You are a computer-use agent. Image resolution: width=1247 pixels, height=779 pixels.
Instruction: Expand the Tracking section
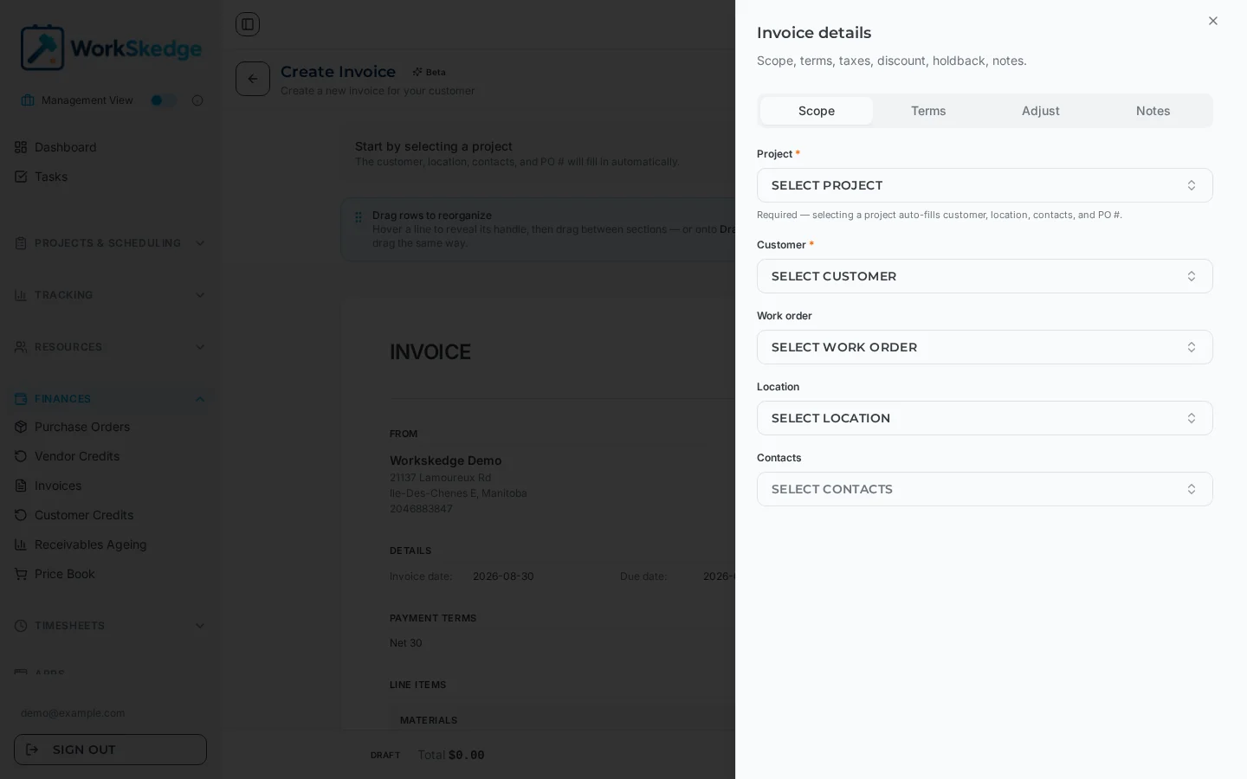click(110, 295)
